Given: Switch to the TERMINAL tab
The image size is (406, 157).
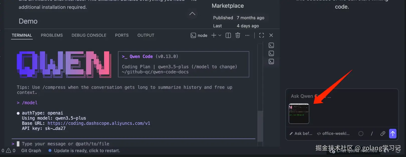Looking at the screenshot, I should (22, 35).
